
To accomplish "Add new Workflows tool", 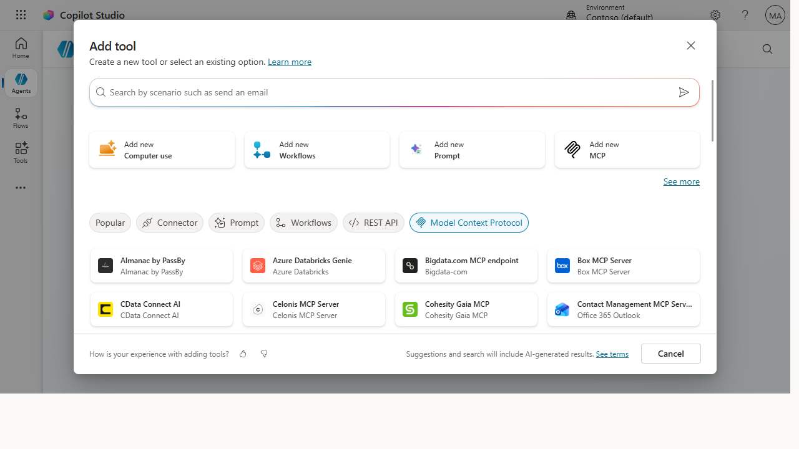I will pos(317,150).
